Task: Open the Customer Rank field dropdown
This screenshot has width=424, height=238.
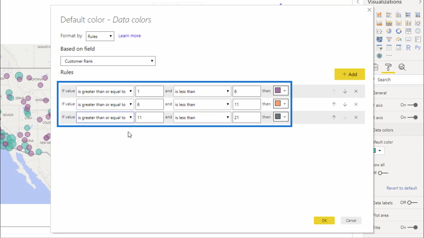Action: click(108, 61)
